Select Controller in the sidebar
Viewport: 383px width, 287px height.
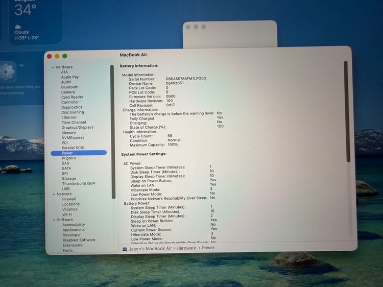pyautogui.click(x=70, y=102)
